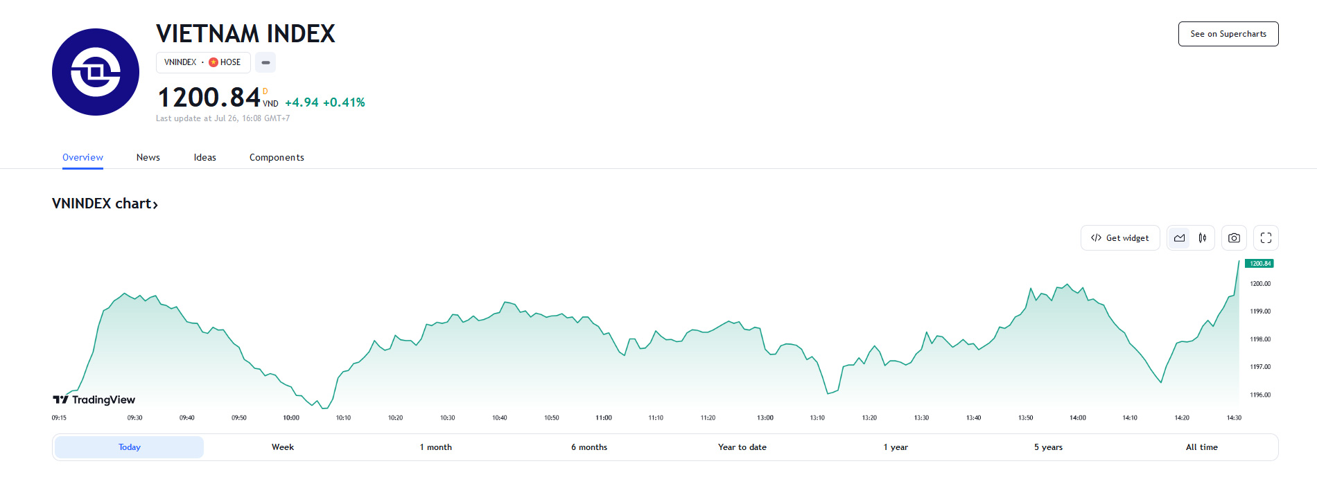This screenshot has height=495, width=1317.
Task: Click the TradingView logo on chart
Action: click(94, 399)
